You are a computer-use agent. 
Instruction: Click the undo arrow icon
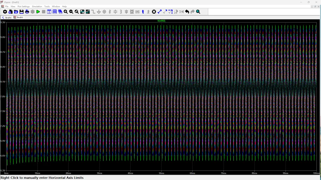click(x=187, y=12)
